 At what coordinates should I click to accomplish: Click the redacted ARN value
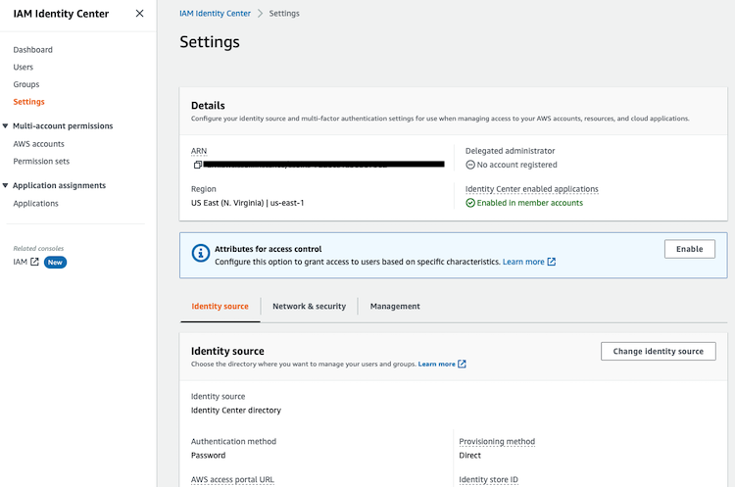(x=324, y=165)
